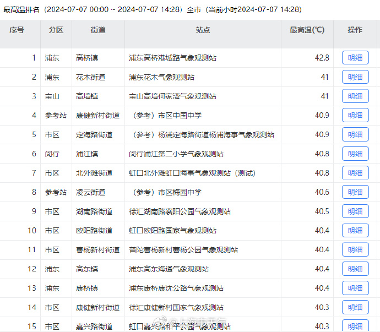Select the 街道 column header
Viewport: 380px width, 332px height.
[x=97, y=30]
